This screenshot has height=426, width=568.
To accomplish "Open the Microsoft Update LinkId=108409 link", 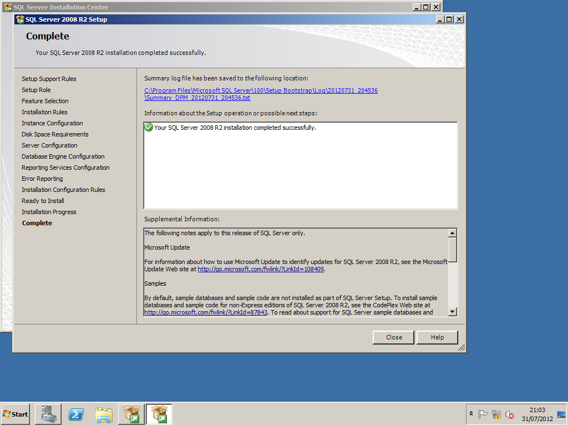I will tap(261, 269).
